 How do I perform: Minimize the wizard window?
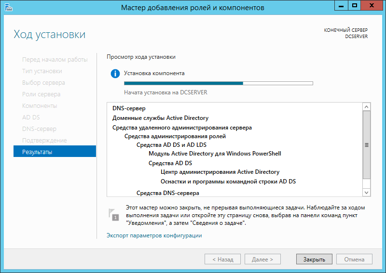[341, 5]
